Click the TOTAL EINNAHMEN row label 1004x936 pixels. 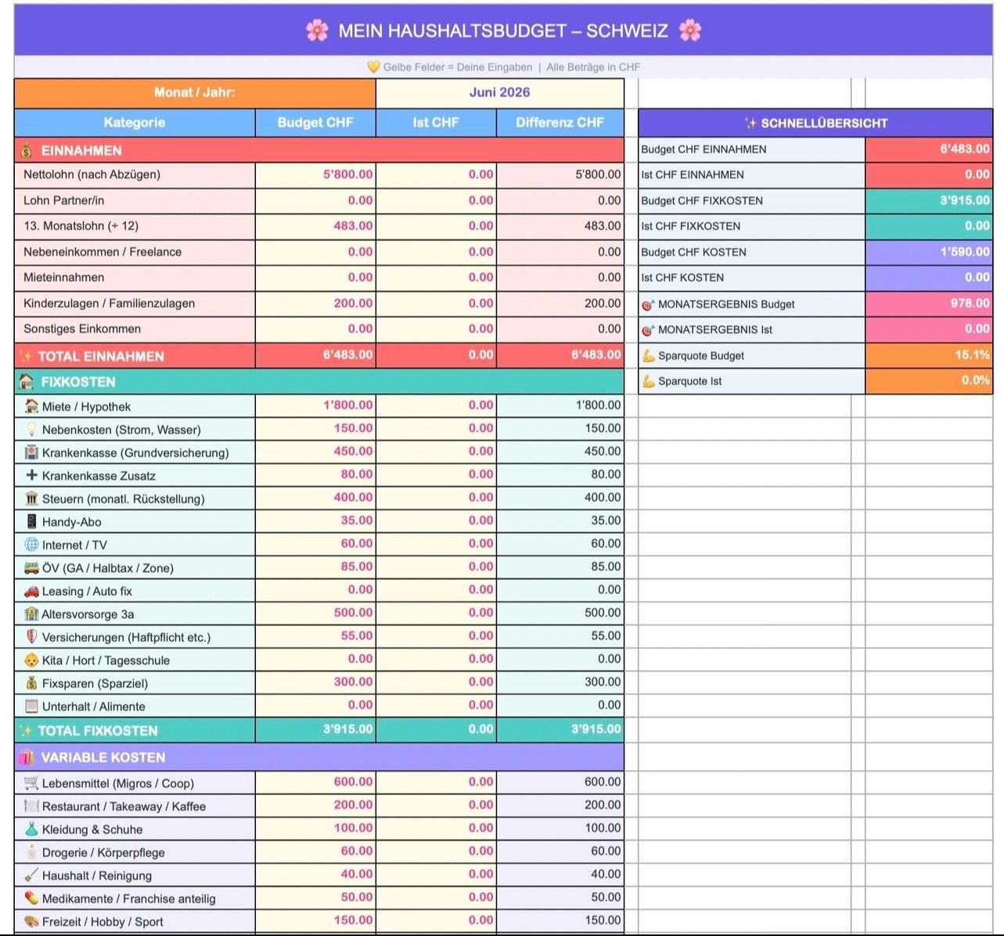pos(101,356)
